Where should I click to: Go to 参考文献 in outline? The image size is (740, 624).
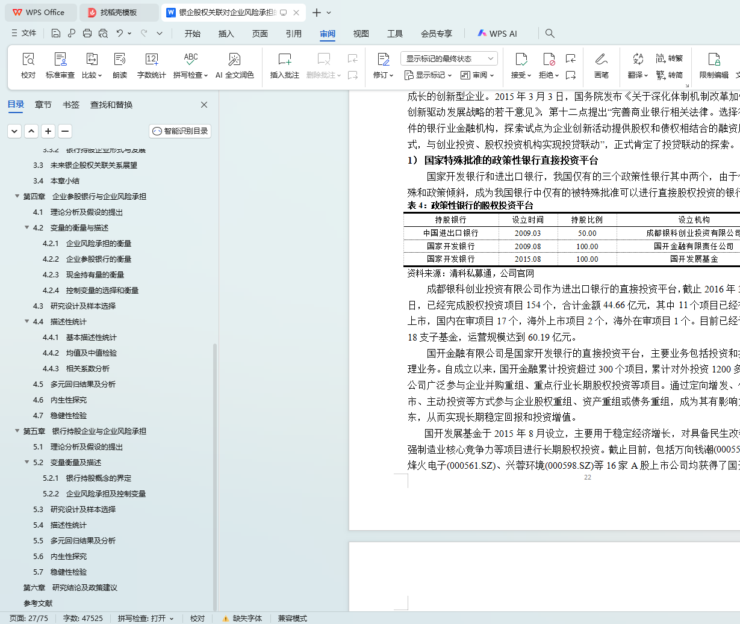pos(38,603)
